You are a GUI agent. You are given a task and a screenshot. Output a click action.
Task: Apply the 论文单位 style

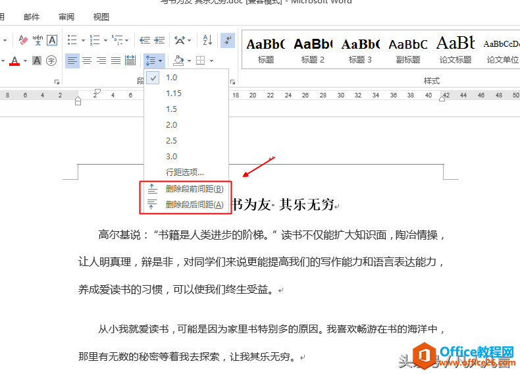click(x=502, y=51)
